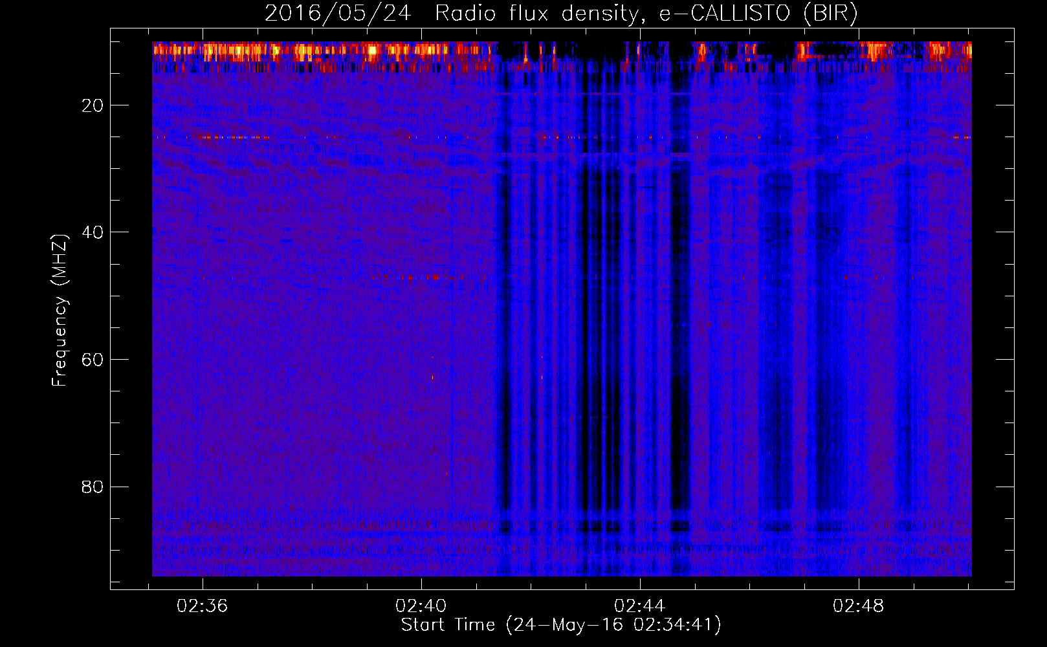Screen dimensions: 1047x647
Task: Click the plot title '2016/05/24 Radio flux density'
Action: tap(561, 14)
